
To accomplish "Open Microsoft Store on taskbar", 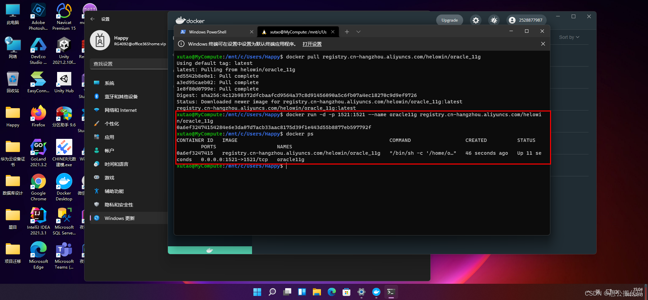I will pos(346,292).
